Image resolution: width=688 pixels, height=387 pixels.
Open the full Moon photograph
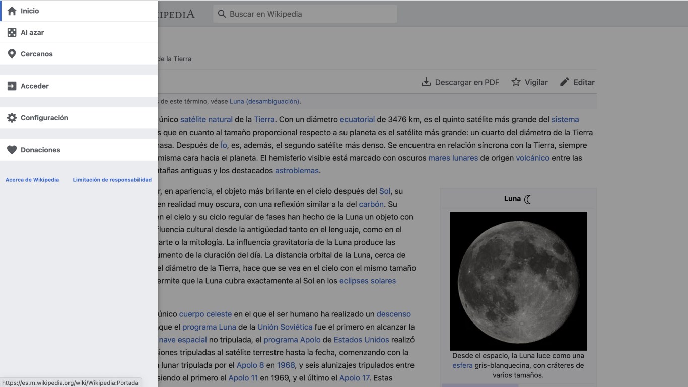click(518, 281)
